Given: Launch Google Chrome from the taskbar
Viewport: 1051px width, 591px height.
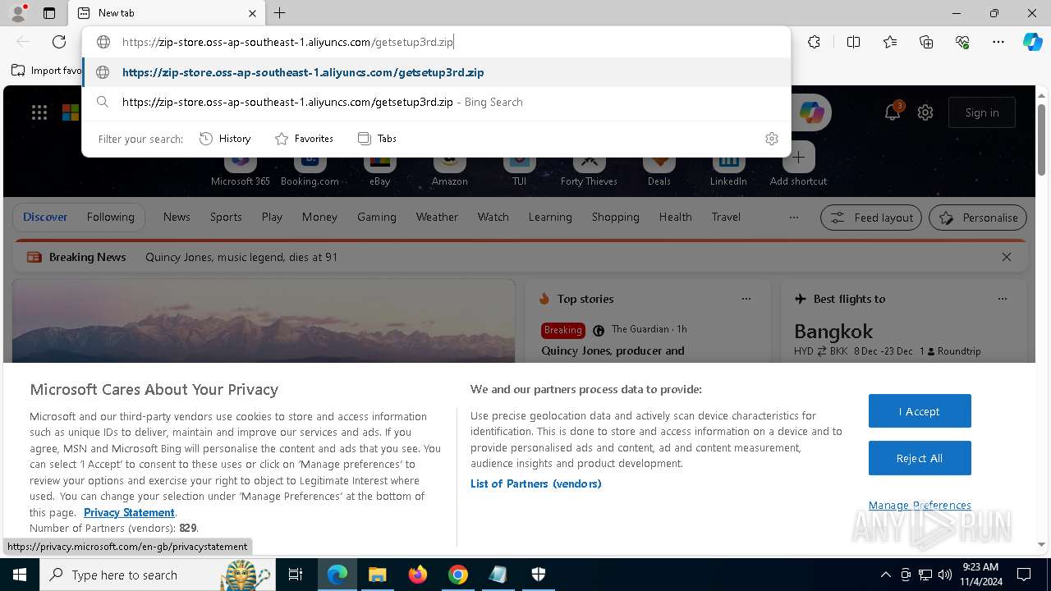Looking at the screenshot, I should [x=458, y=575].
